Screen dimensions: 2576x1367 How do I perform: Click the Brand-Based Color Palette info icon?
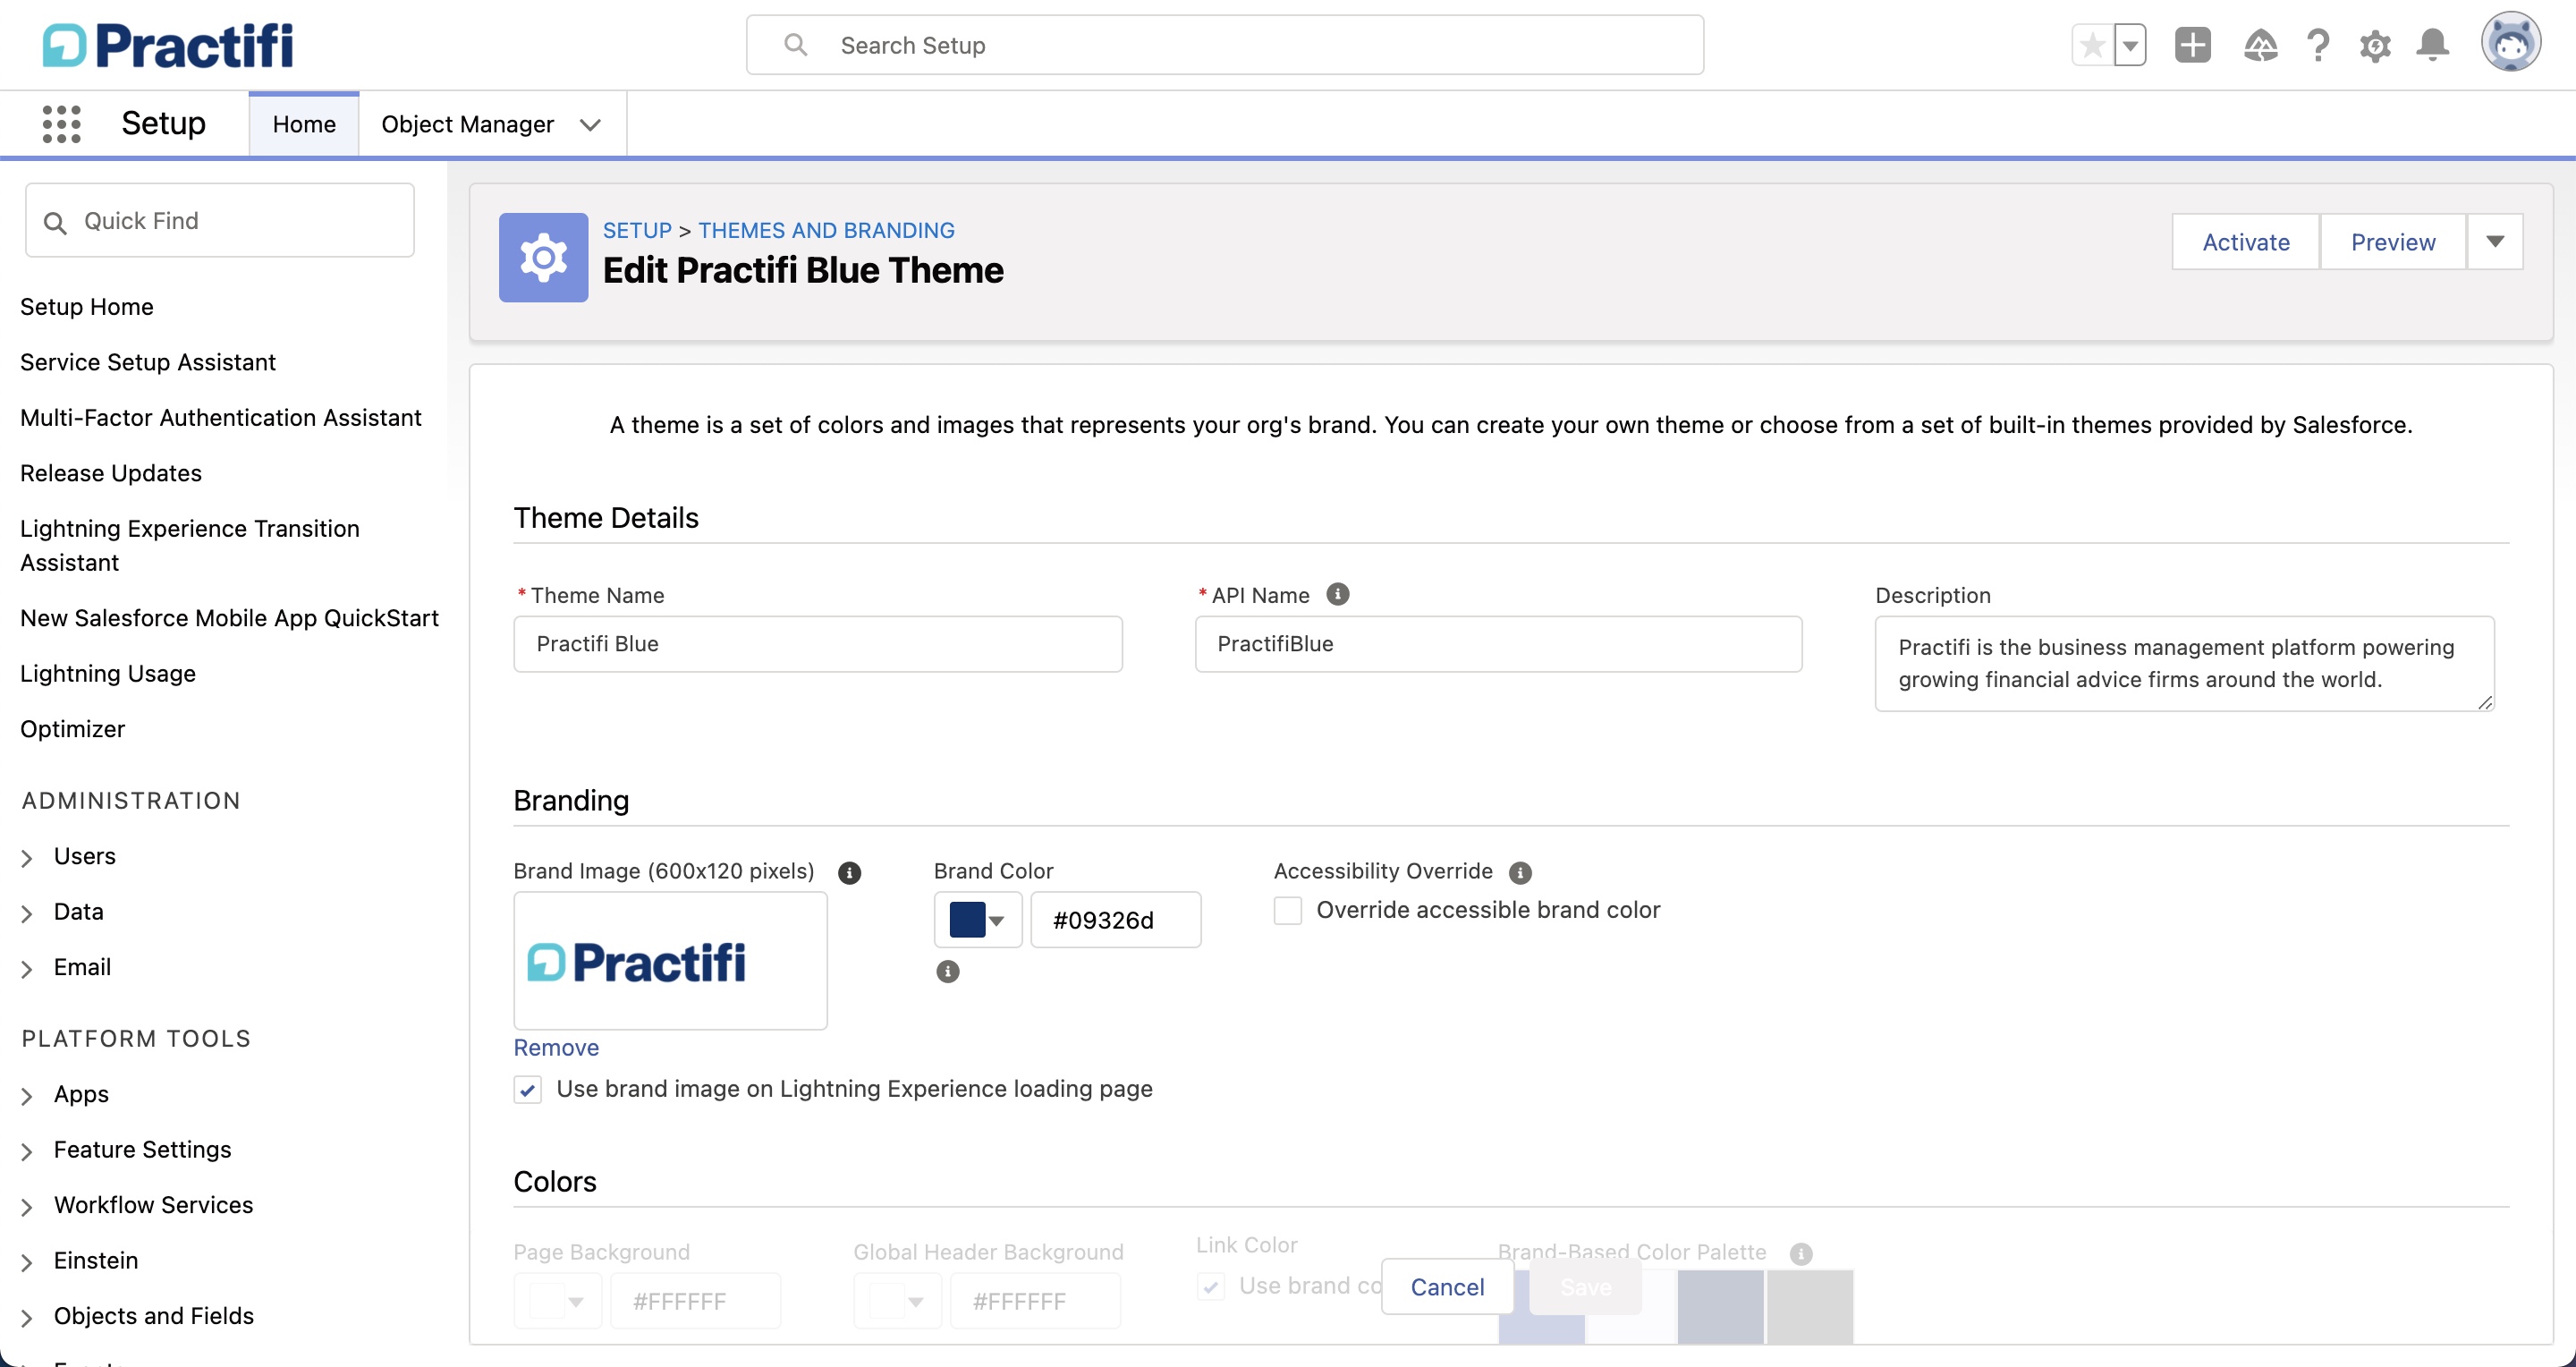(x=1800, y=1253)
